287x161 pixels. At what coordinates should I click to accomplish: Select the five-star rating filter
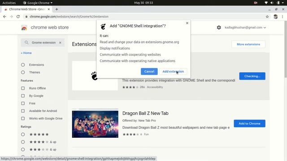tap(23, 134)
